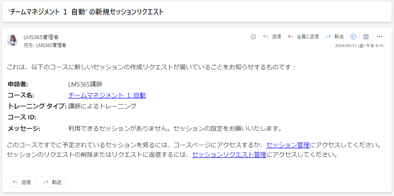This screenshot has height=196, width=394.
Task: Open the セッションリクエスト管理 link
Action: [x=229, y=154]
